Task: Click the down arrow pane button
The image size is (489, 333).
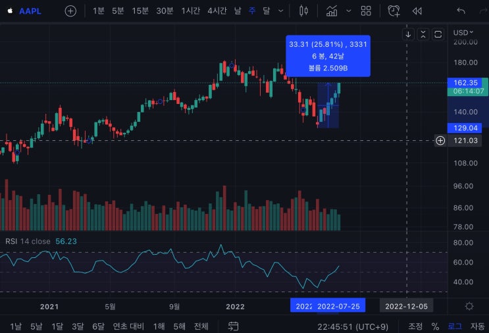Action: [408, 34]
